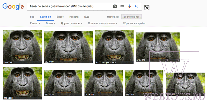The width and height of the screenshot is (207, 102).
Task: Open the Новости tab
Action: click(74, 17)
